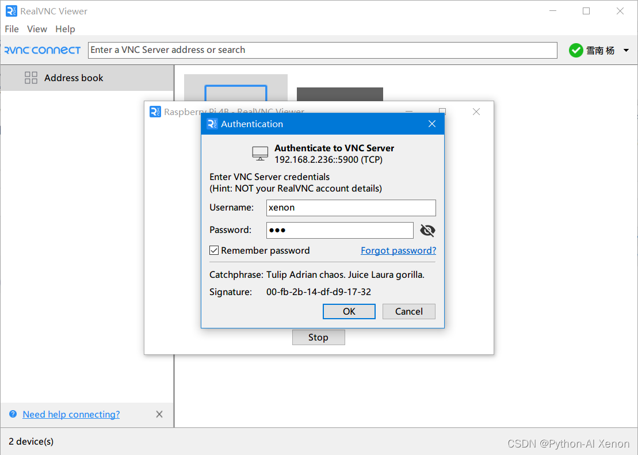Focus the Password input field
Image resolution: width=638 pixels, height=455 pixels.
pos(340,230)
